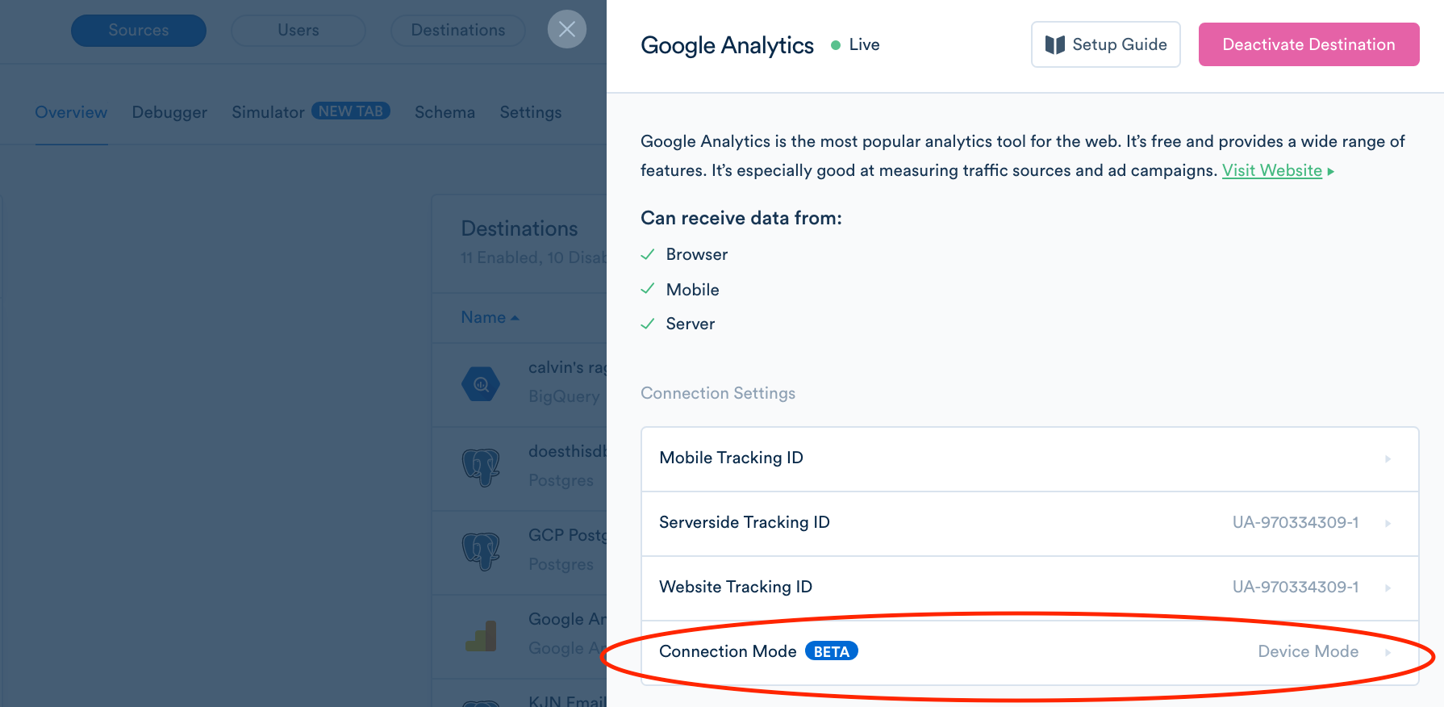This screenshot has width=1444, height=707.
Task: Click Deactivate Destination button
Action: pyautogui.click(x=1308, y=44)
